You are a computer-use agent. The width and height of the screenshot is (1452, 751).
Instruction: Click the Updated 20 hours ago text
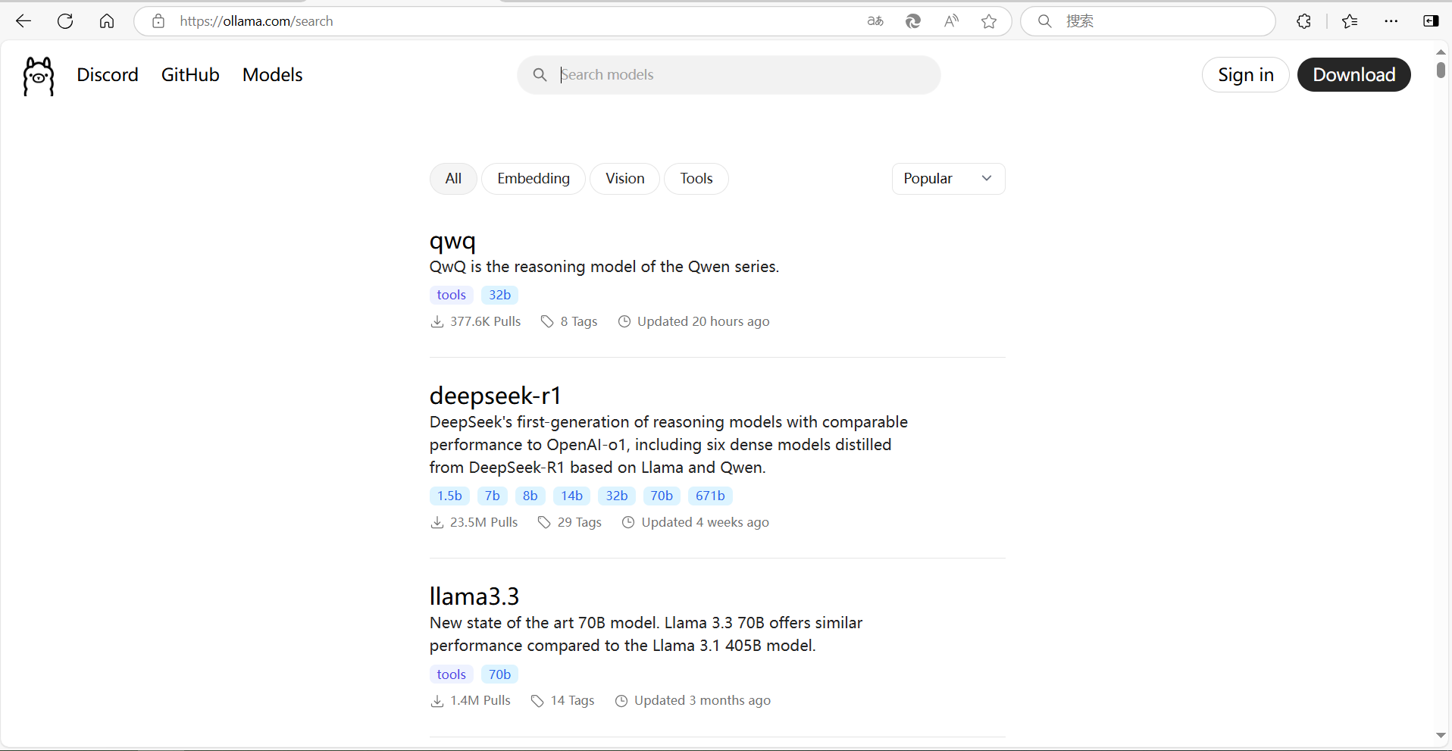(703, 321)
